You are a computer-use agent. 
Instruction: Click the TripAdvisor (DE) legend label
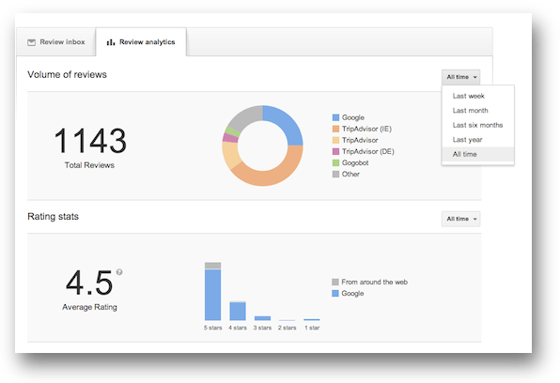368,151
